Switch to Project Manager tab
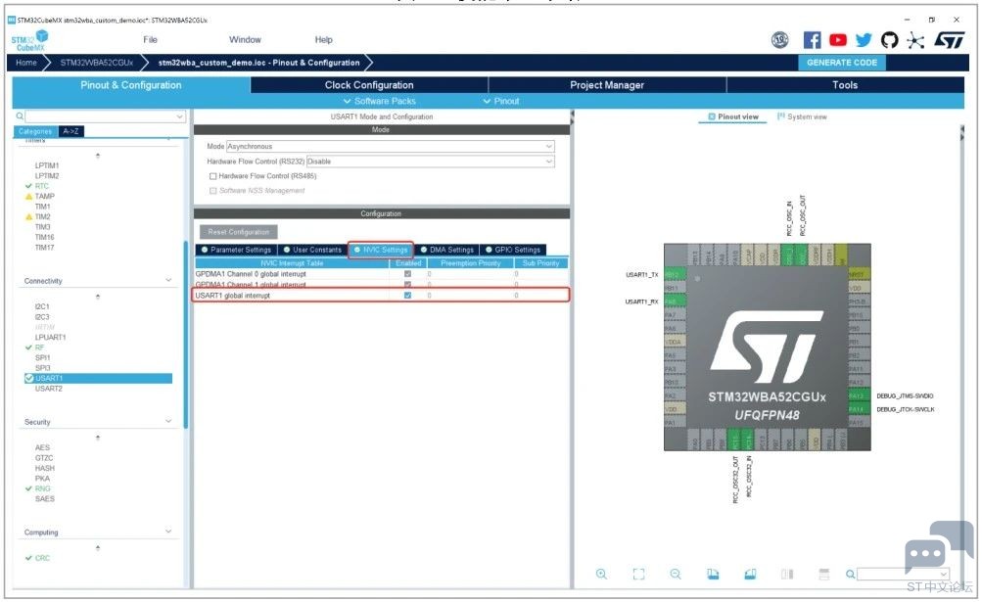 [x=607, y=85]
